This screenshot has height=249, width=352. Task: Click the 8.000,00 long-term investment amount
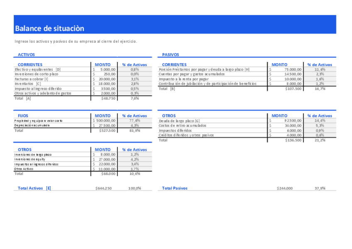pyautogui.click(x=108, y=155)
